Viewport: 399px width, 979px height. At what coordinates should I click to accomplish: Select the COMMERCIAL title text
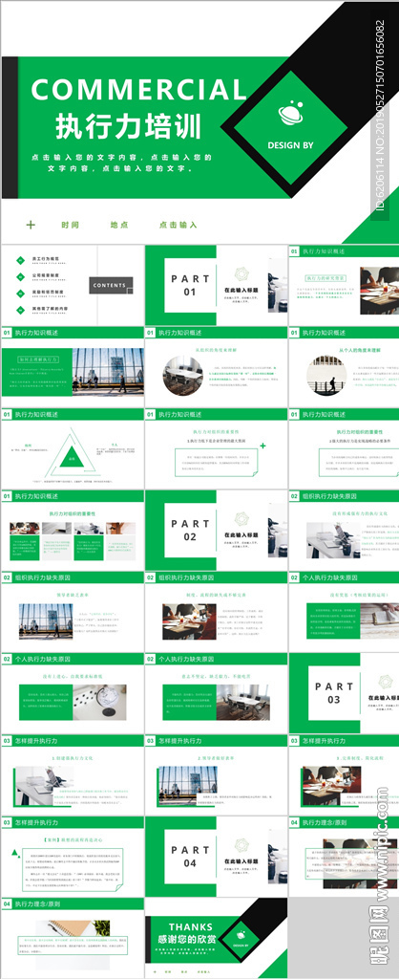pyautogui.click(x=138, y=90)
